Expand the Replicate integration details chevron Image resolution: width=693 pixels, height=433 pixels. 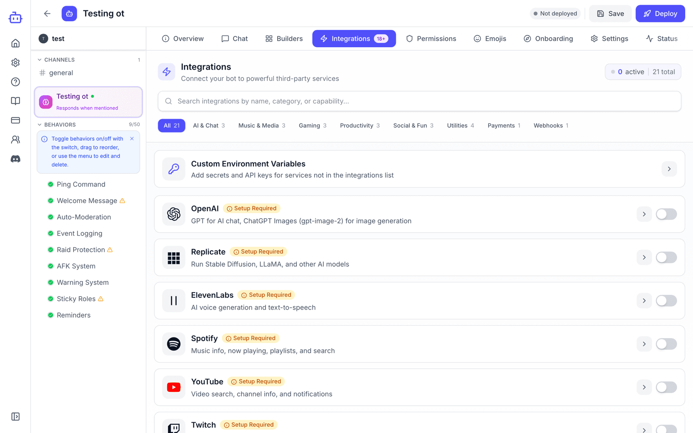click(644, 257)
